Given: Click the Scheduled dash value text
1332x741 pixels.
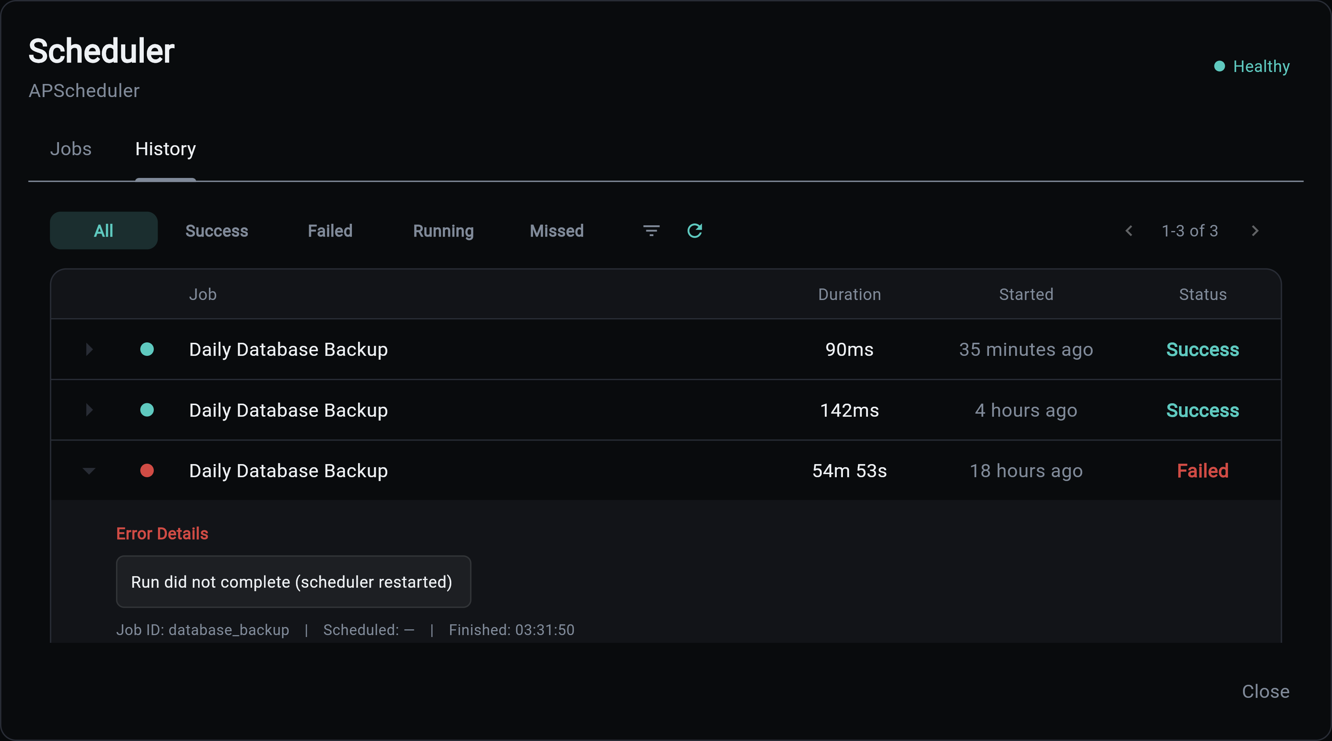Looking at the screenshot, I should click(369, 629).
